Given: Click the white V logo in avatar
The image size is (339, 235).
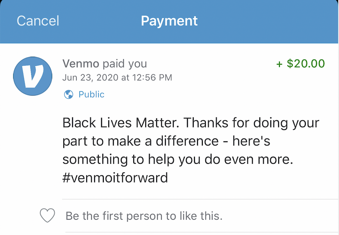Looking at the screenshot, I should [x=33, y=76].
